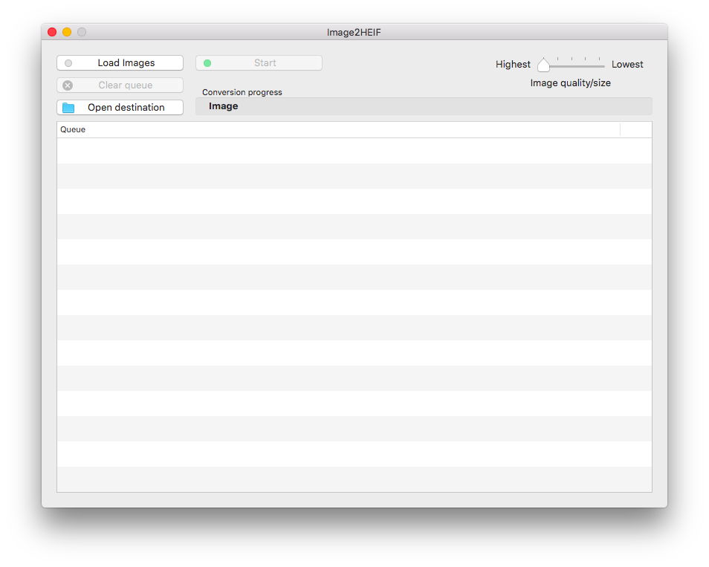
Task: Click the Conversion progress bar labeled Image
Action: [423, 106]
